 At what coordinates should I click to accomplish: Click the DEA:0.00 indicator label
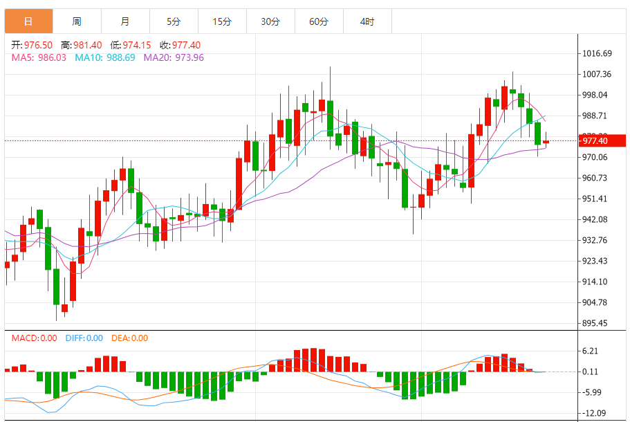[129, 338]
